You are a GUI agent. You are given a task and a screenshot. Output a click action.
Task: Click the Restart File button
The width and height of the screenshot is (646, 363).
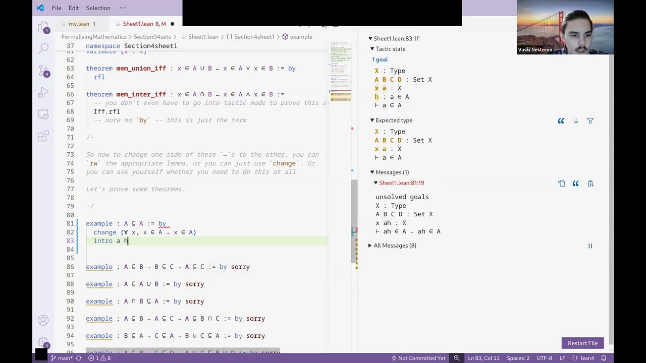point(582,343)
